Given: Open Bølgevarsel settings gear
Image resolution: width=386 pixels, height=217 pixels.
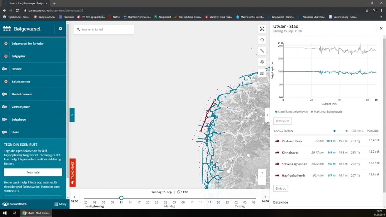Looking at the screenshot, I should (x=60, y=29).
